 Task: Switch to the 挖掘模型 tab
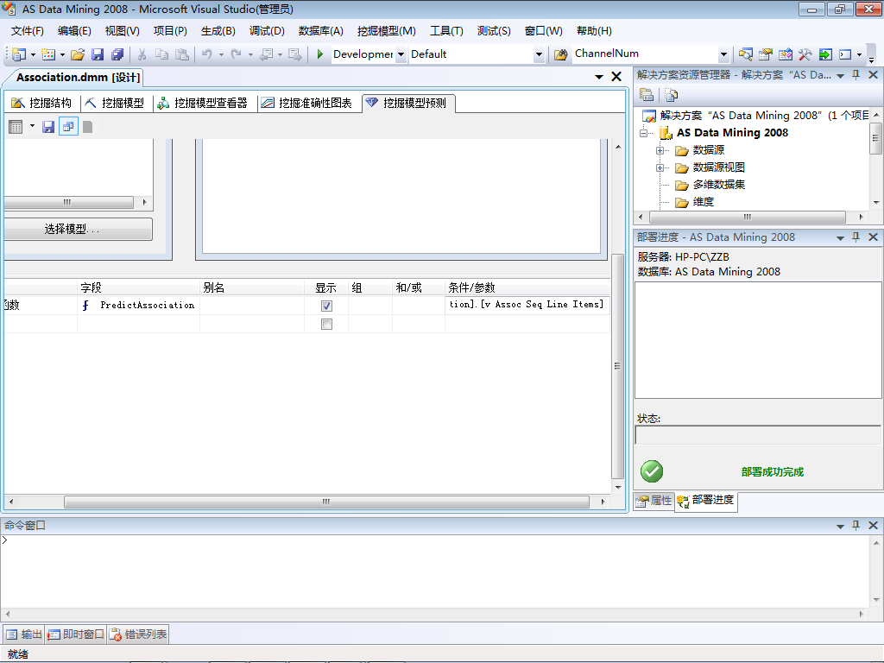pos(115,103)
